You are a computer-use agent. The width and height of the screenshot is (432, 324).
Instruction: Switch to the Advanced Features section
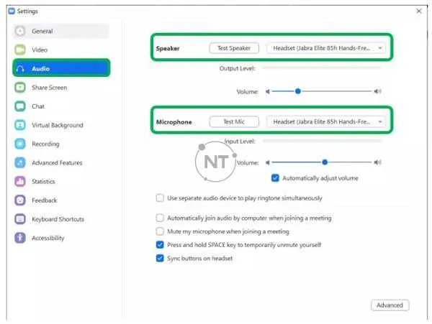click(x=57, y=163)
